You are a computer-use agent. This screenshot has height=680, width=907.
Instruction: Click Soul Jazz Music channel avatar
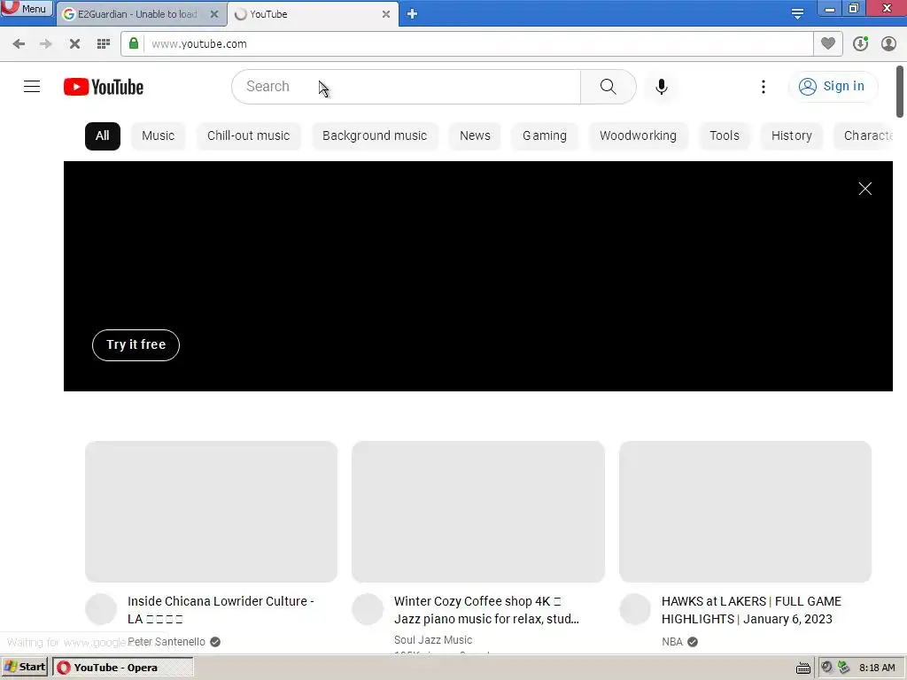tap(368, 609)
